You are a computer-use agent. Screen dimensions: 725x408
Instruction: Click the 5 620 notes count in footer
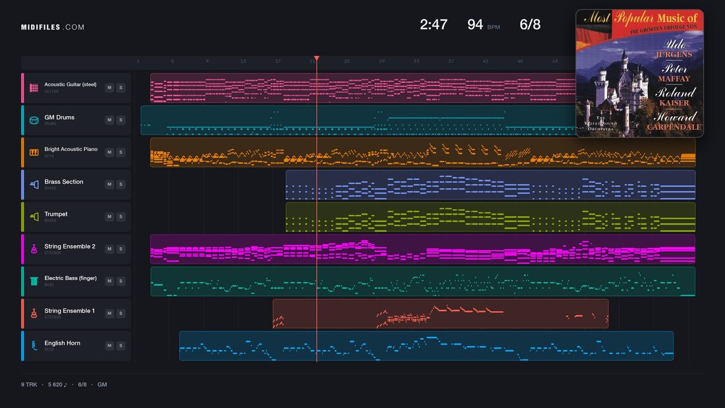click(57, 384)
